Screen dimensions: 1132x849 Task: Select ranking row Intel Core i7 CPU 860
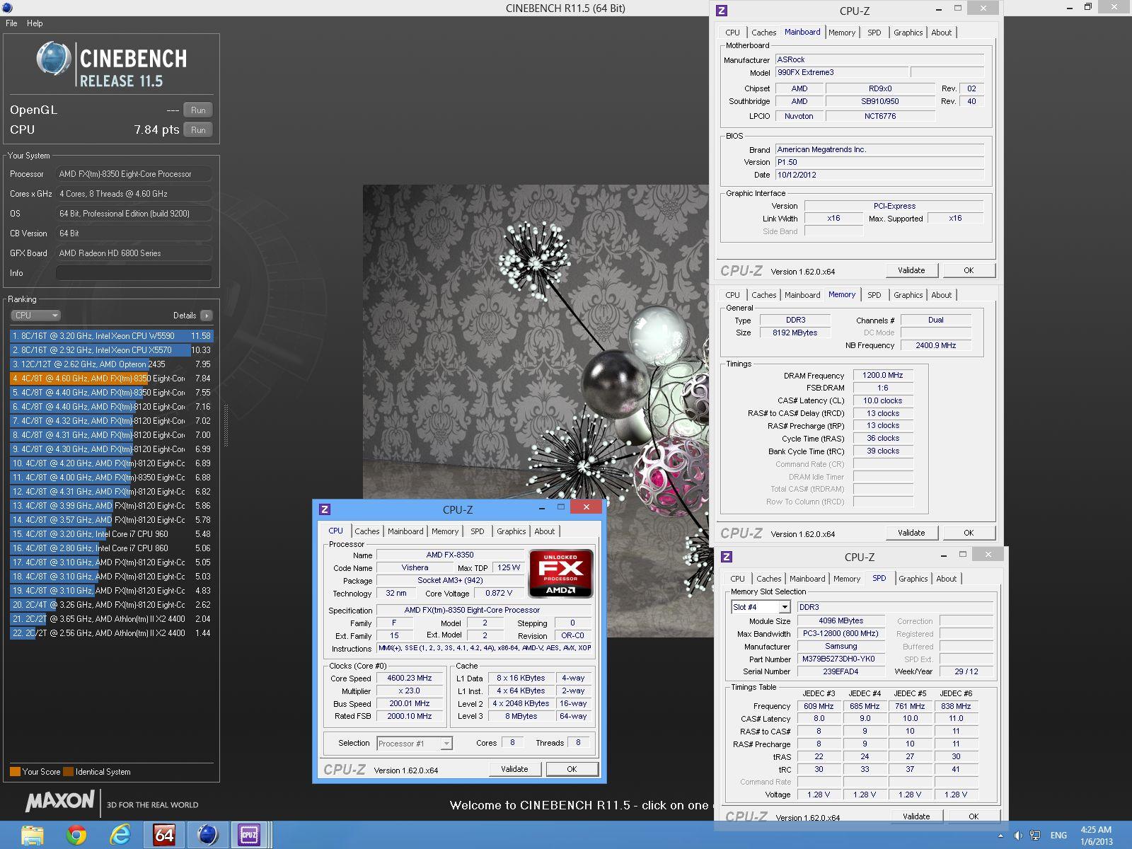111,548
